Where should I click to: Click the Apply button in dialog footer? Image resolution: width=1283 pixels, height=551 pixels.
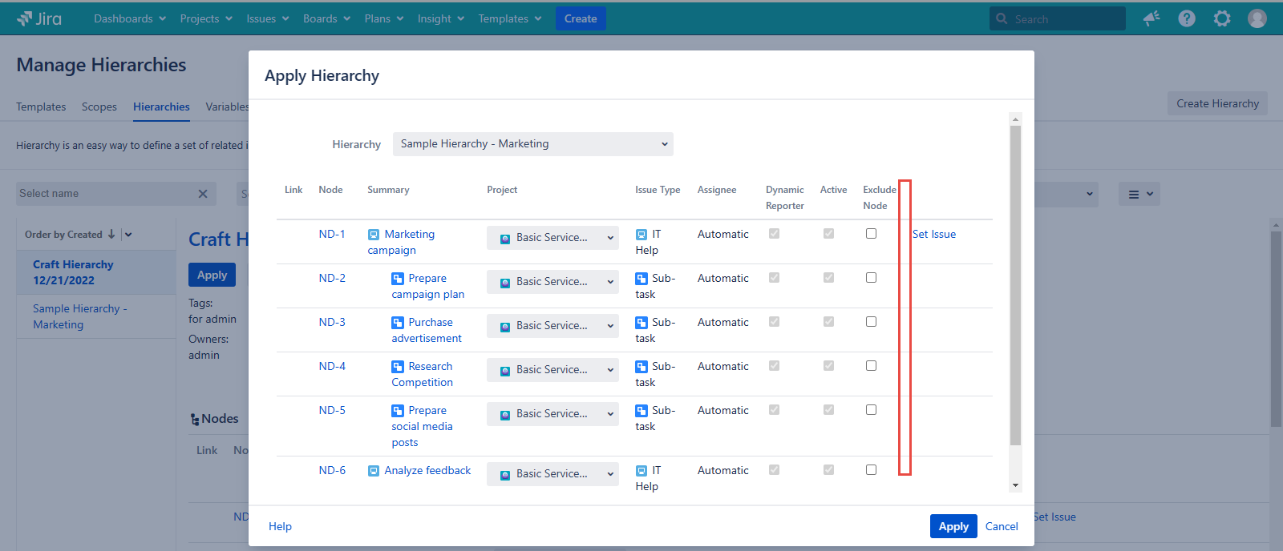pyautogui.click(x=953, y=526)
